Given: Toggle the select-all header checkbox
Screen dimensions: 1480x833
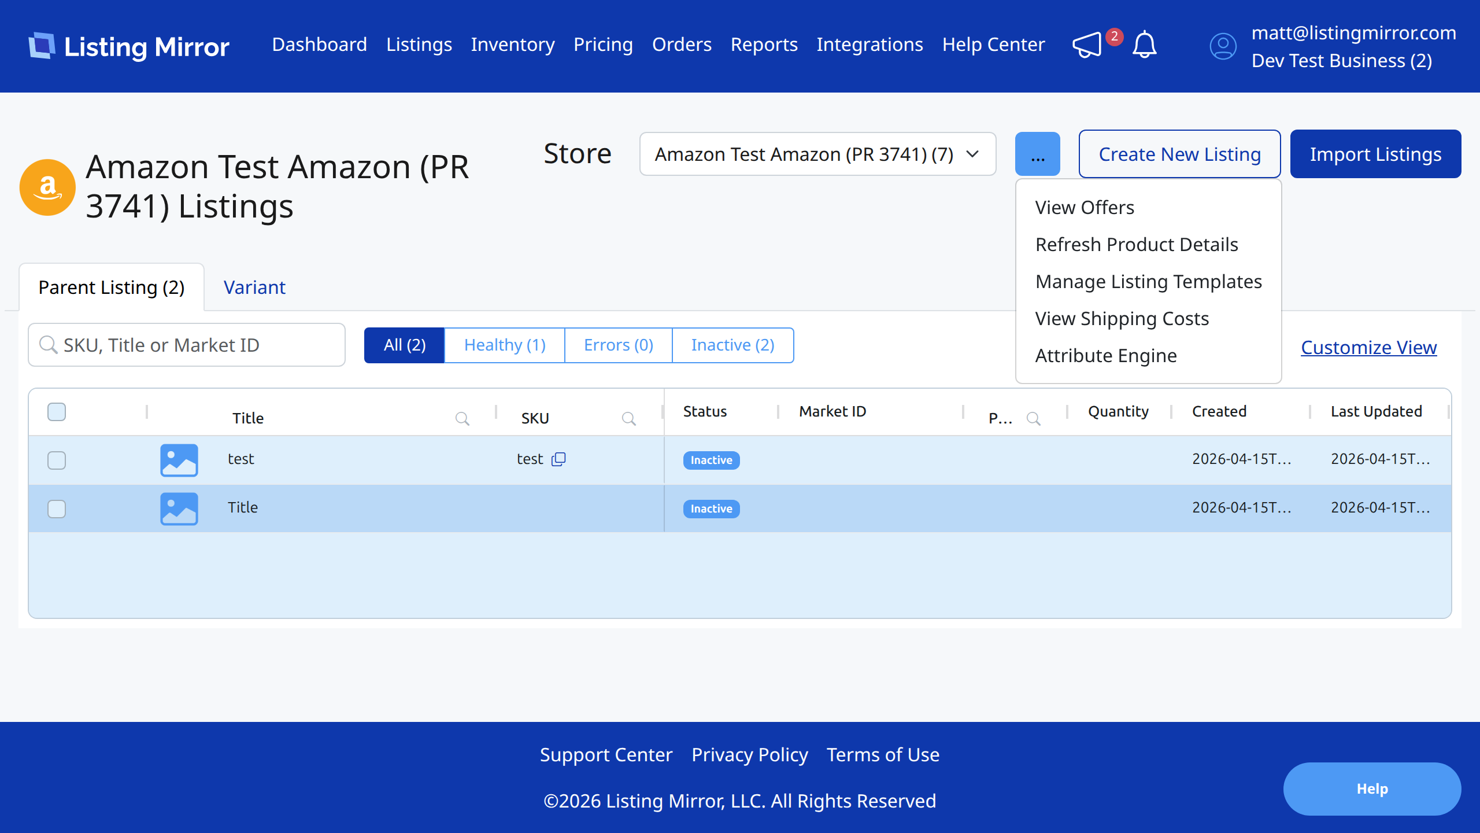Looking at the screenshot, I should [x=57, y=412].
